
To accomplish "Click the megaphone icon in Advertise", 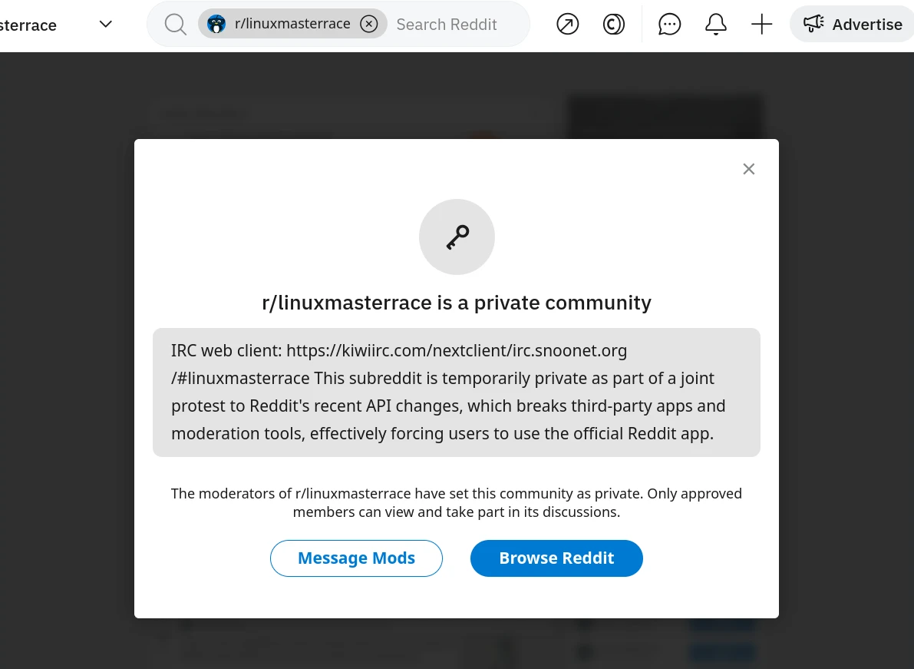I will tap(813, 24).
